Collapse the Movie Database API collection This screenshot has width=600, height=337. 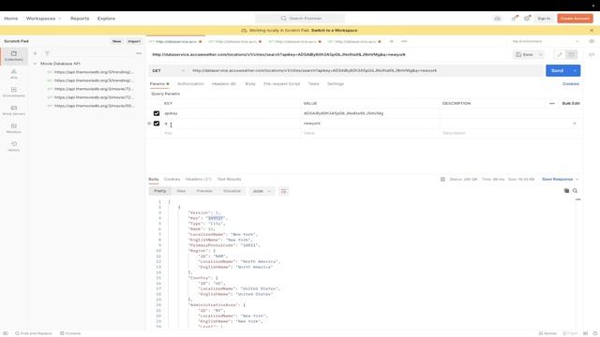coord(35,64)
